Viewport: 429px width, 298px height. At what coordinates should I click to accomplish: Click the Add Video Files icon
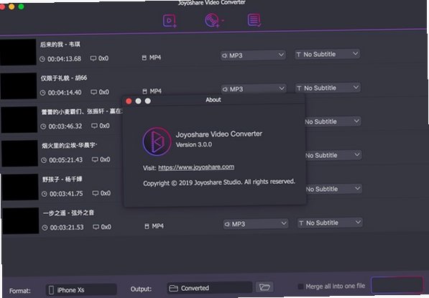[x=170, y=21]
